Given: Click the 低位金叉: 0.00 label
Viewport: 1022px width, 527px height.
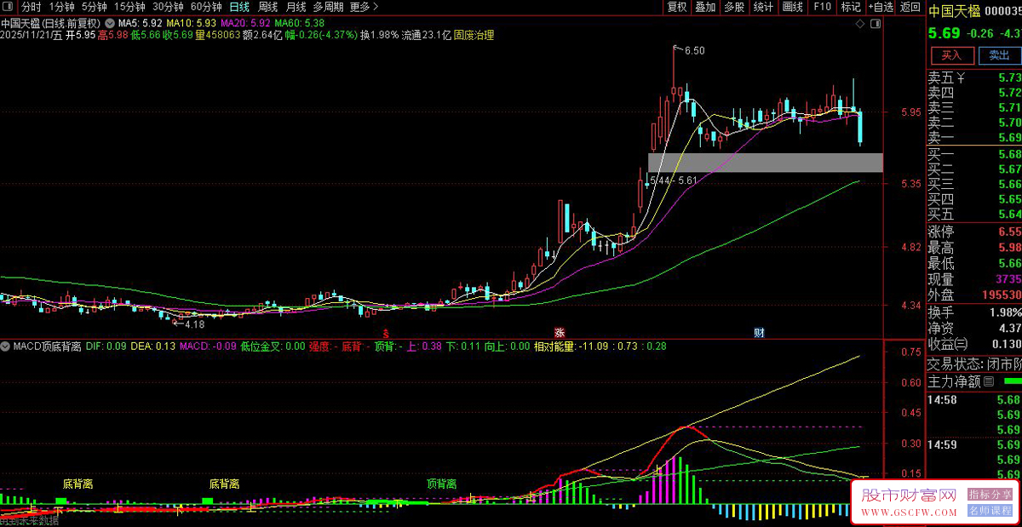Looking at the screenshot, I should pyautogui.click(x=273, y=347).
